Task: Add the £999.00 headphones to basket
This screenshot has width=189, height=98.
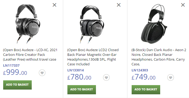Action: [x=17, y=85]
